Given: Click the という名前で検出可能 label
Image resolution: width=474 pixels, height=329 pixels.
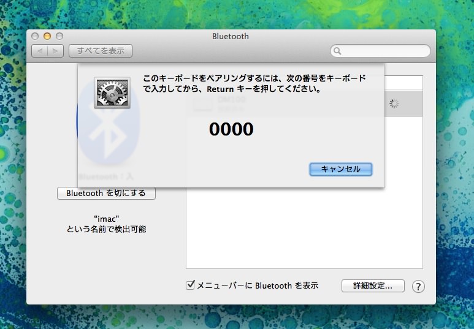Looking at the screenshot, I should pos(107,229).
